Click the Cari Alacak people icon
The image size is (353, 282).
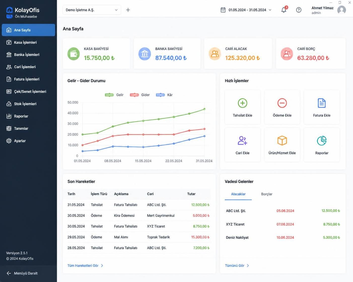coord(215,54)
